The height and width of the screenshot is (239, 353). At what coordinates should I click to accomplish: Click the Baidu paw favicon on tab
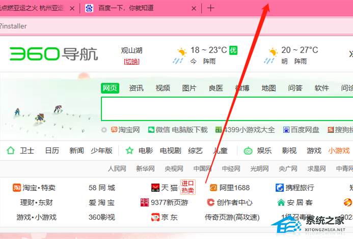pyautogui.click(x=89, y=8)
